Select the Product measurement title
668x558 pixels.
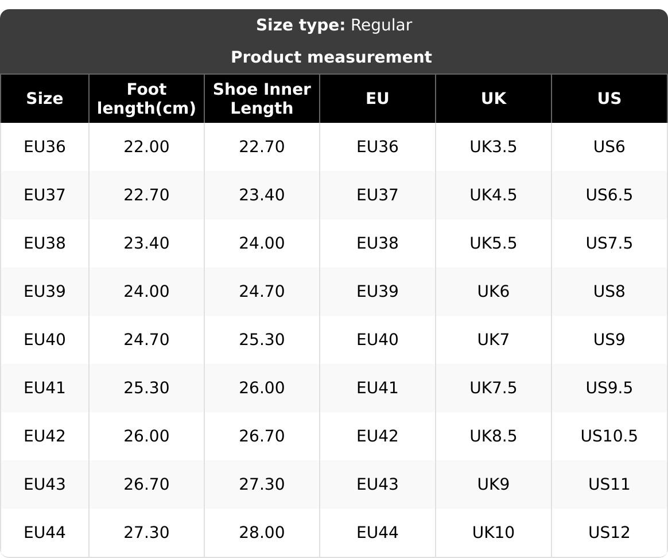(331, 57)
